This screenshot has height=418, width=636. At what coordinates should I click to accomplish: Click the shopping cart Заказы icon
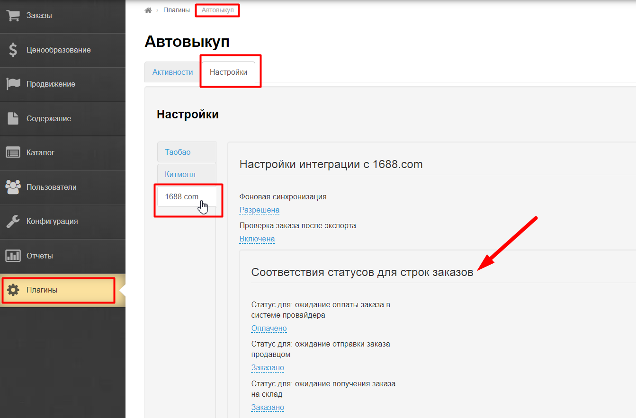pos(13,16)
